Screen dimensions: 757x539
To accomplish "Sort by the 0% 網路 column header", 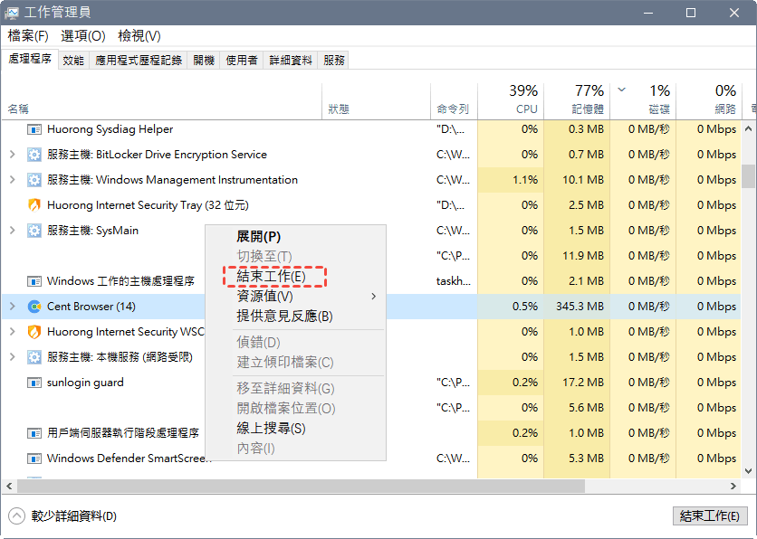I will [x=709, y=101].
